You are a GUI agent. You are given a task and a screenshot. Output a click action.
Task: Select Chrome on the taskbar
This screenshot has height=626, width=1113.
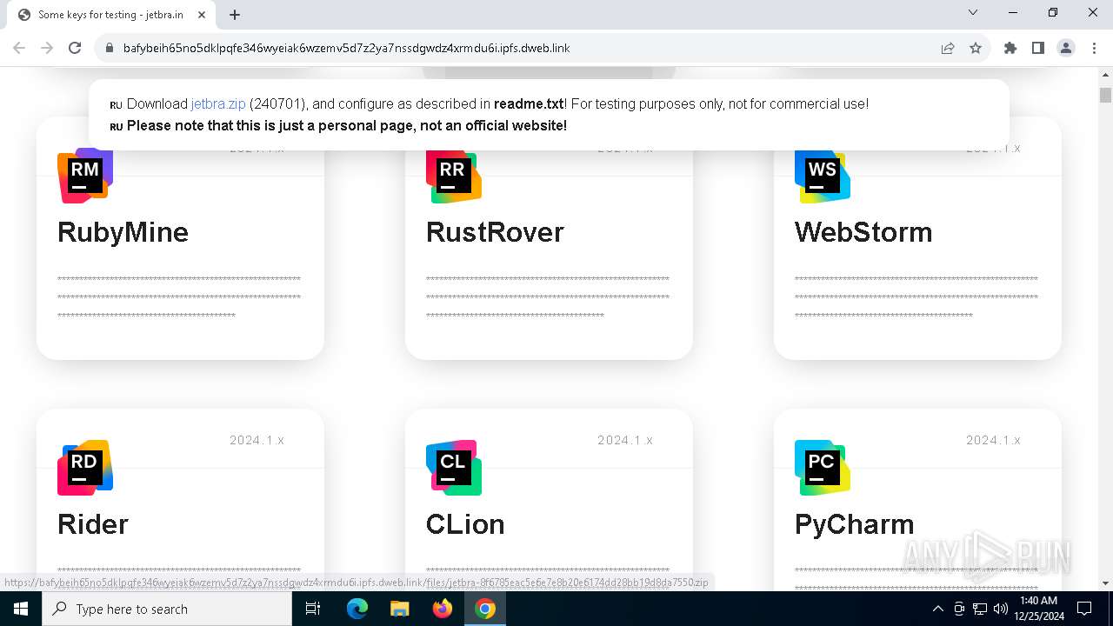(x=485, y=609)
